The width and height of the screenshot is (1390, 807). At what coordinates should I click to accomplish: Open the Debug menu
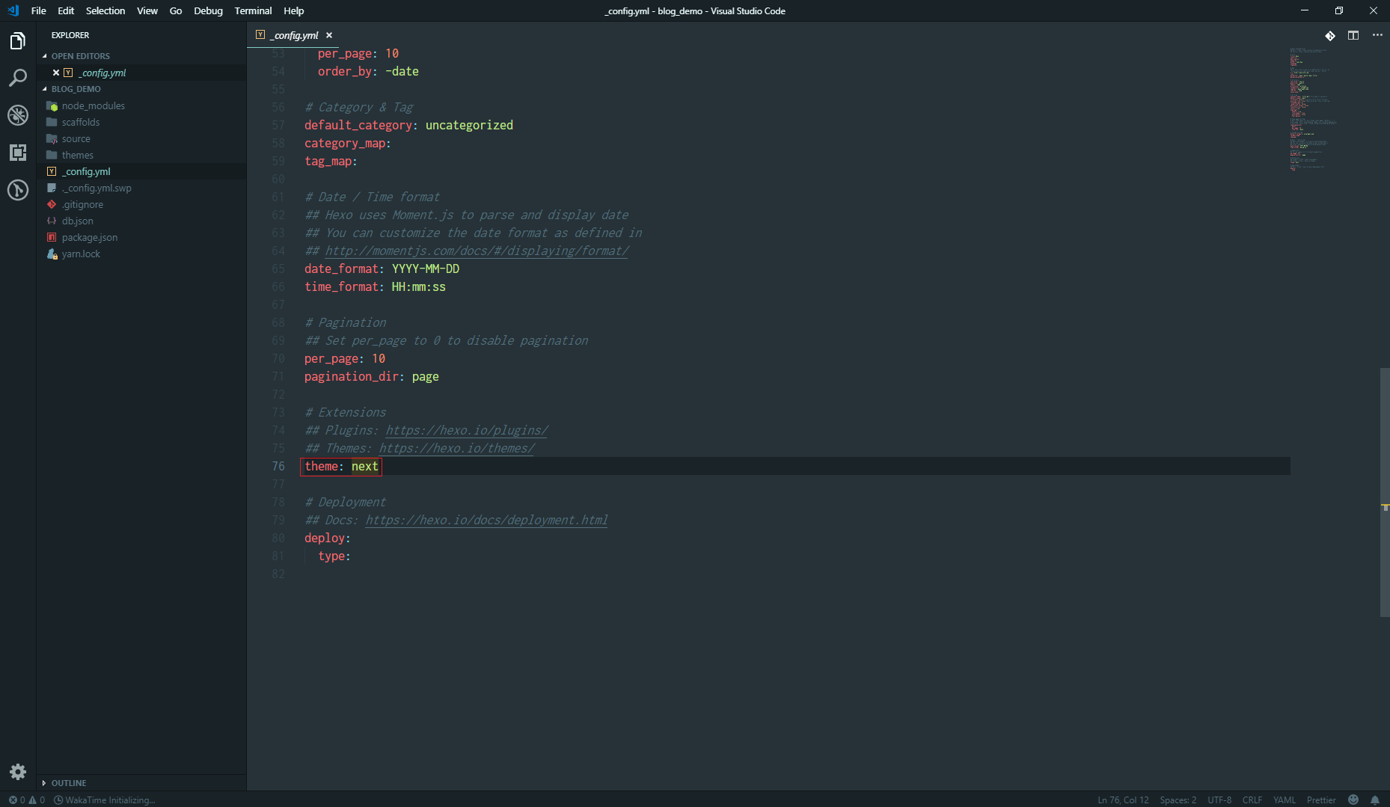tap(208, 10)
